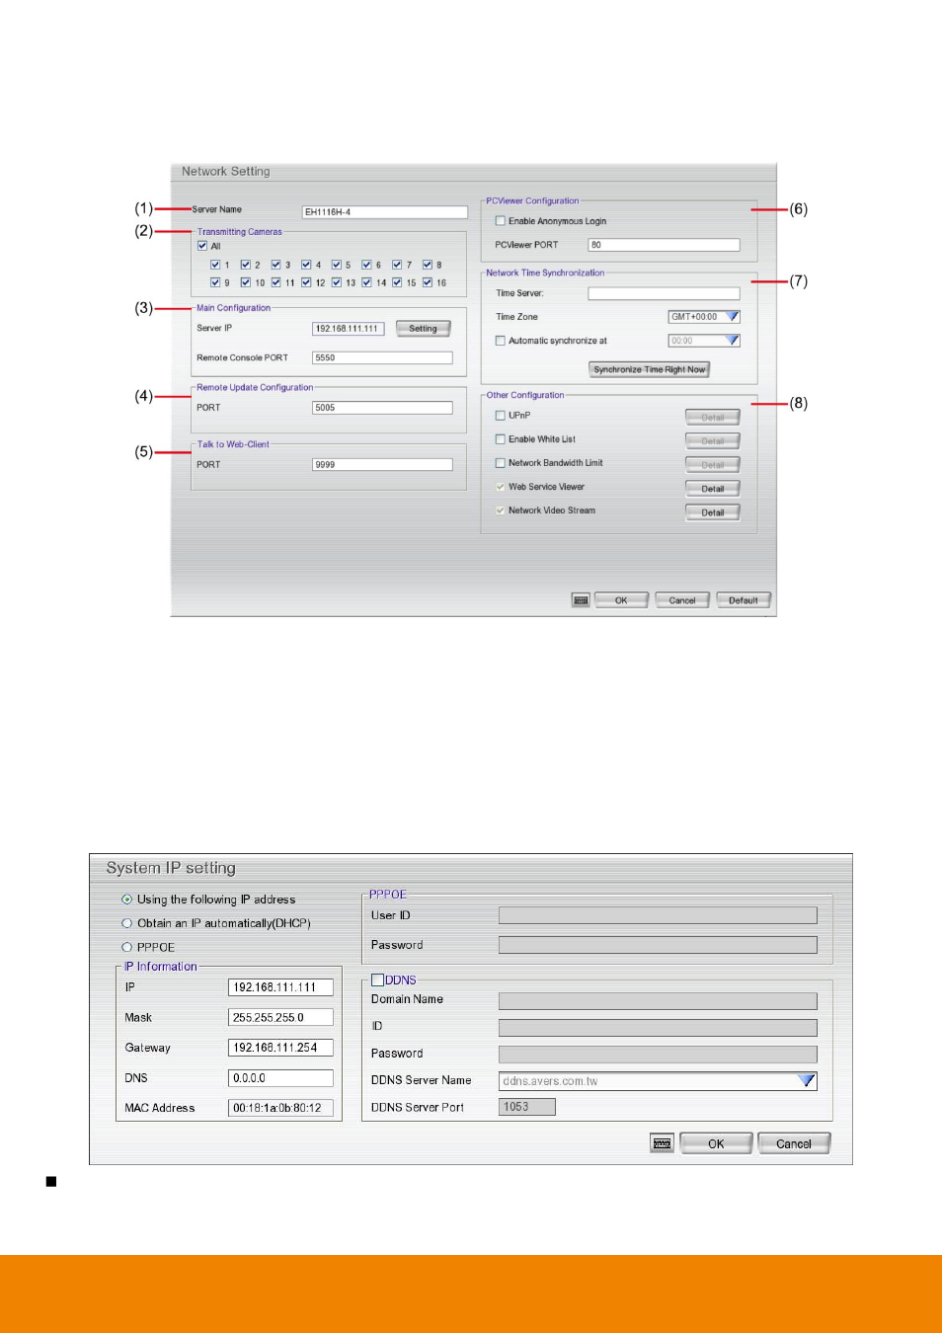This screenshot has height=1333, width=942.
Task: Click the keyboard icon in System IP setting dialog
Action: click(x=662, y=1142)
